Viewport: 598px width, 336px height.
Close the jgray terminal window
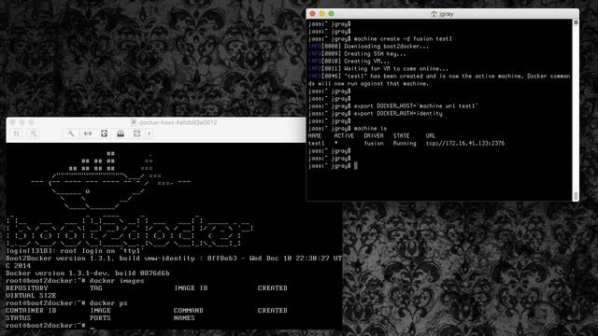tap(313, 14)
